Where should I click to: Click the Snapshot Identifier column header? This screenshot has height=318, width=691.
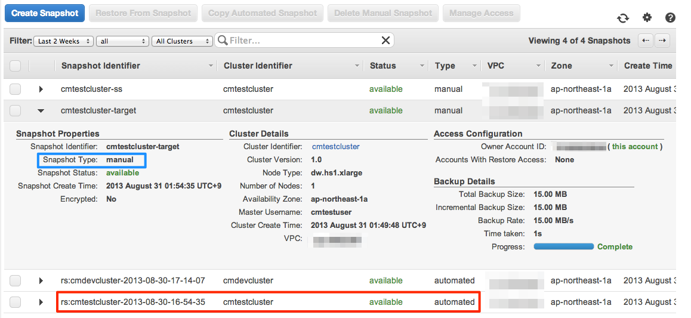pos(100,66)
